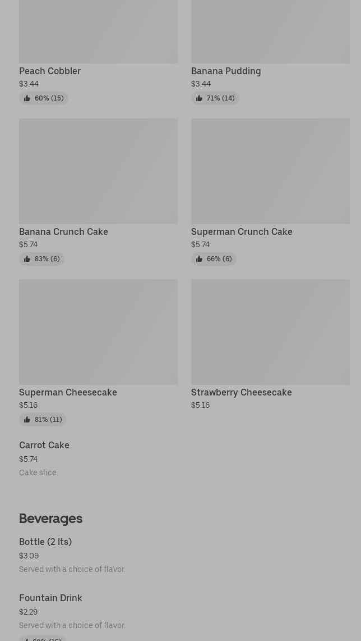Open the Peach Cobbler item photo

[x=98, y=31]
